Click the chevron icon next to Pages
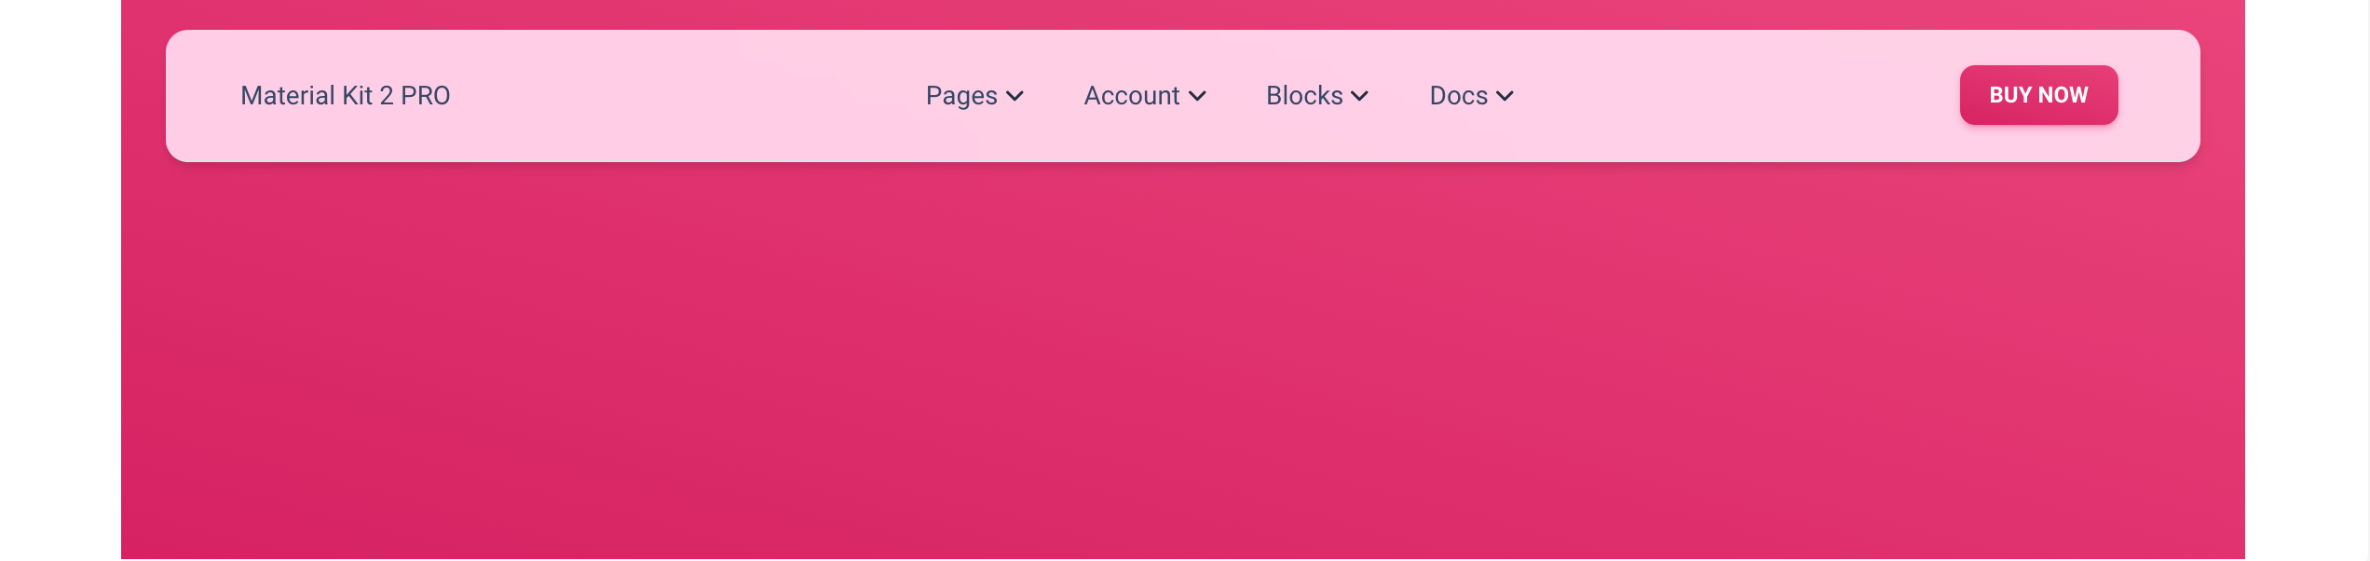2370x561 pixels. (1015, 96)
